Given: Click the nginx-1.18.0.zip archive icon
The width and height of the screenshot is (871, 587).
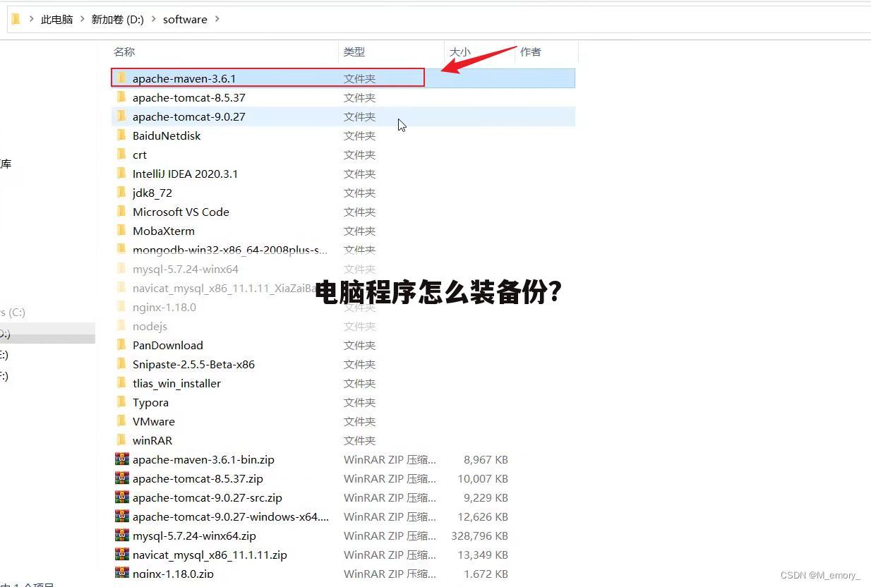Looking at the screenshot, I should [122, 572].
